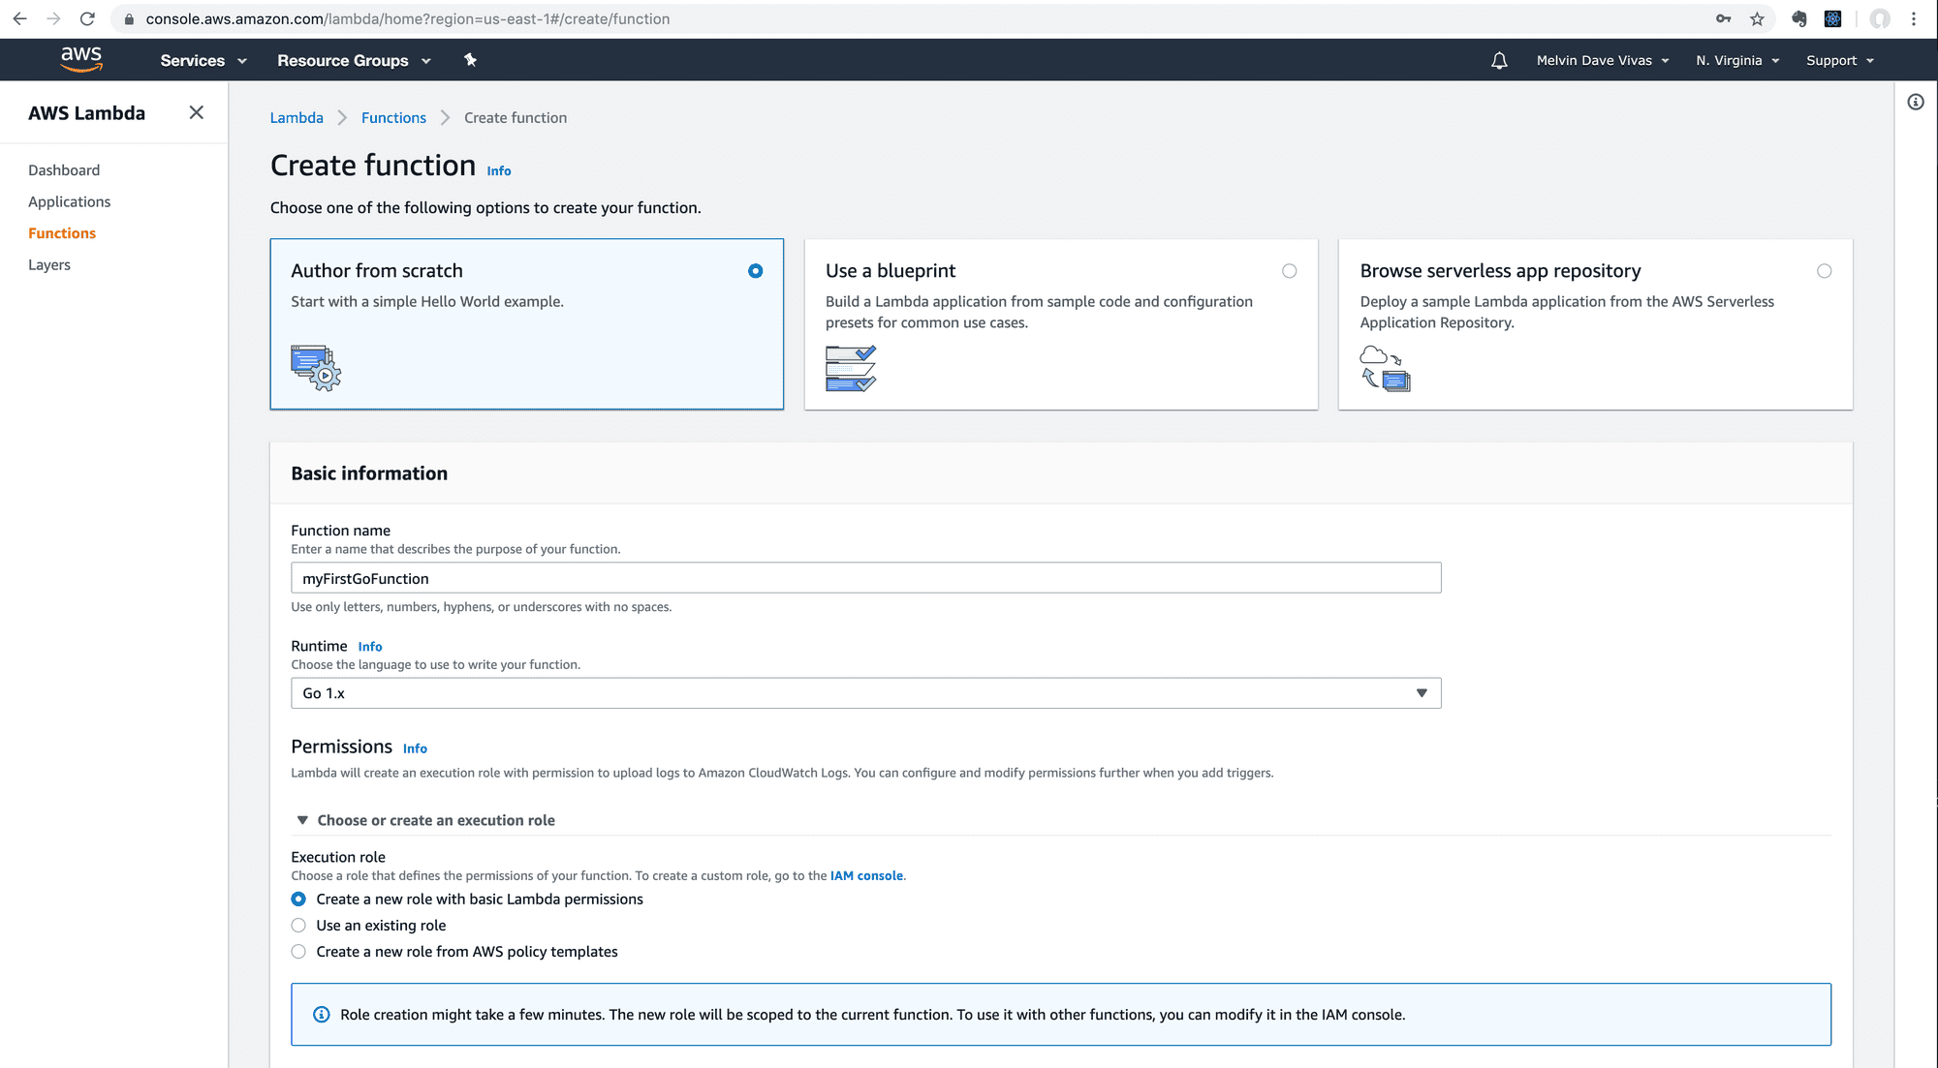Go to Dashboard in the sidebar
Screen dimensions: 1938x1068
[64, 170]
